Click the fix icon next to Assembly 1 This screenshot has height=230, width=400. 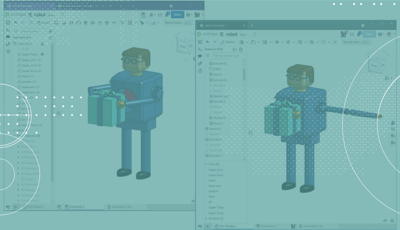click(x=42, y=44)
